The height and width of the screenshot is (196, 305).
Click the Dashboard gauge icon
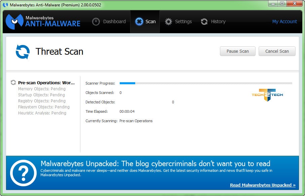click(x=96, y=21)
